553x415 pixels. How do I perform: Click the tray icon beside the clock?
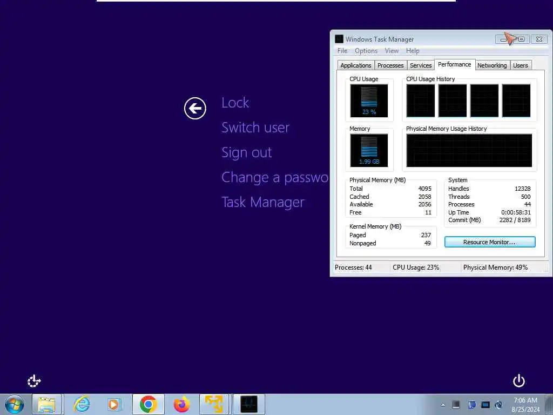[x=498, y=405]
